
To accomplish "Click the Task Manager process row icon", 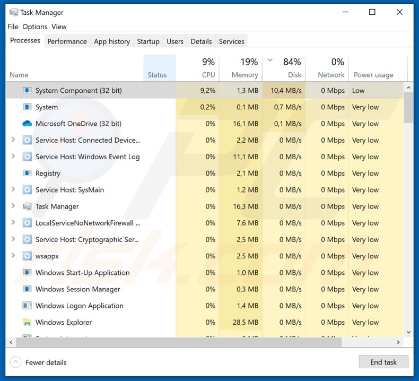I will coord(27,206).
